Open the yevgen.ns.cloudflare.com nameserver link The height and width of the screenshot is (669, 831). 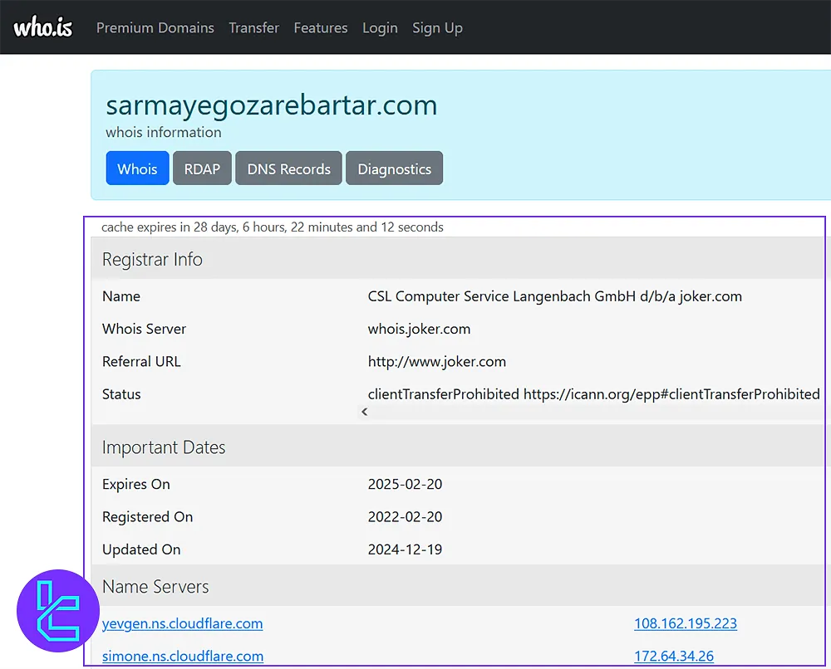pyautogui.click(x=182, y=623)
